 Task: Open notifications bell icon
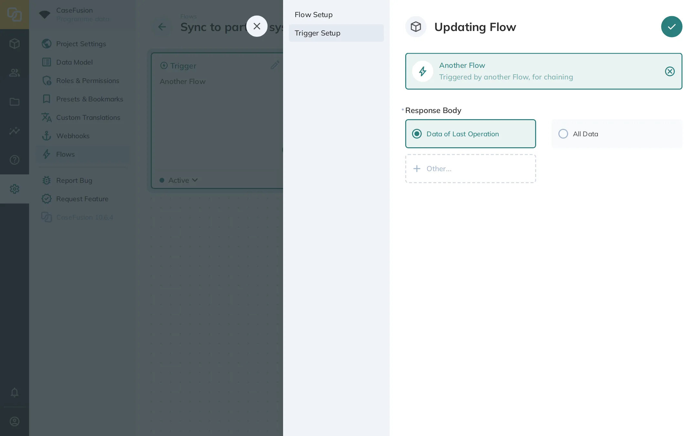(15, 392)
